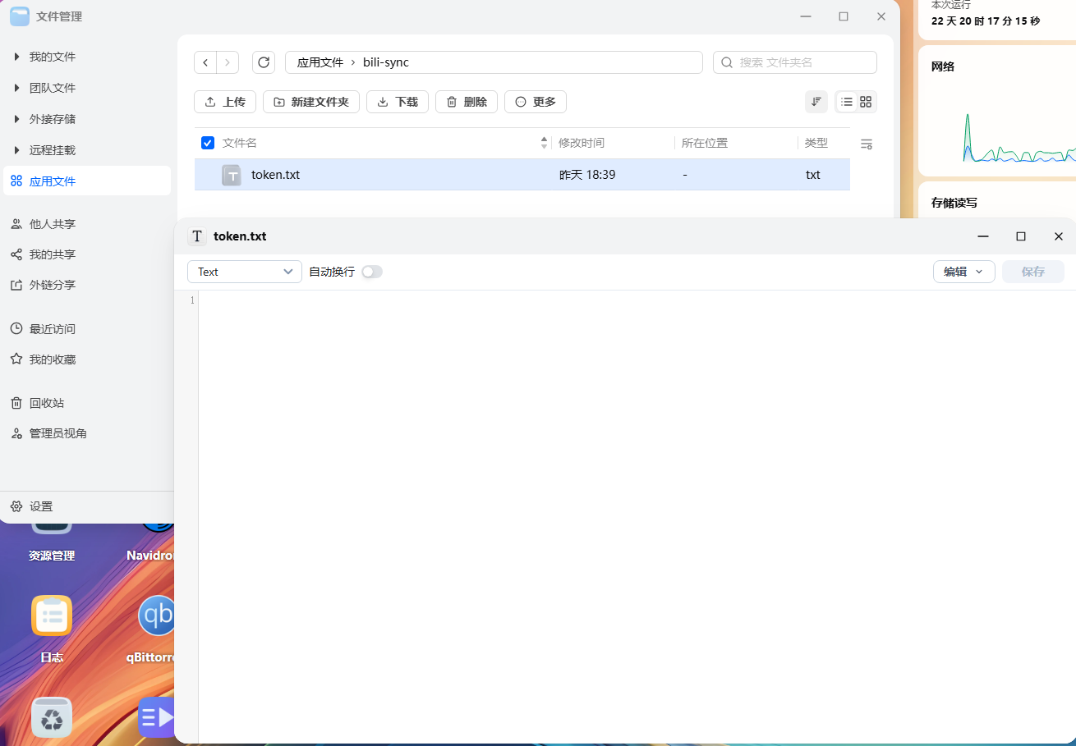
Task: Open the purple media player desktop icon
Action: tap(156, 717)
